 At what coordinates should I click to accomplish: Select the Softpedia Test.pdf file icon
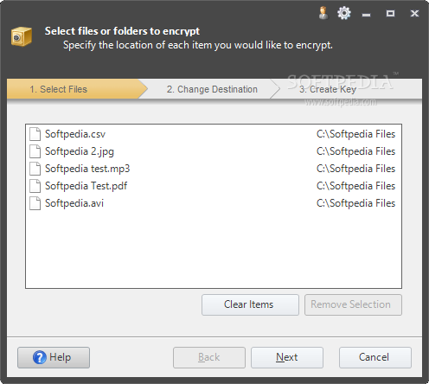point(35,186)
